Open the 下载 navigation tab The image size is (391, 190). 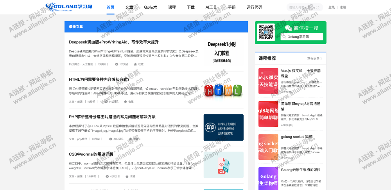pyautogui.click(x=191, y=7)
